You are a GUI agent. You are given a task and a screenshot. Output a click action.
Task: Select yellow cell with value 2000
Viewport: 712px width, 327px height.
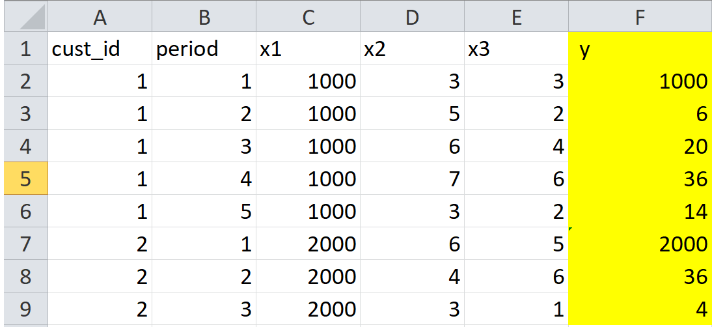click(640, 244)
